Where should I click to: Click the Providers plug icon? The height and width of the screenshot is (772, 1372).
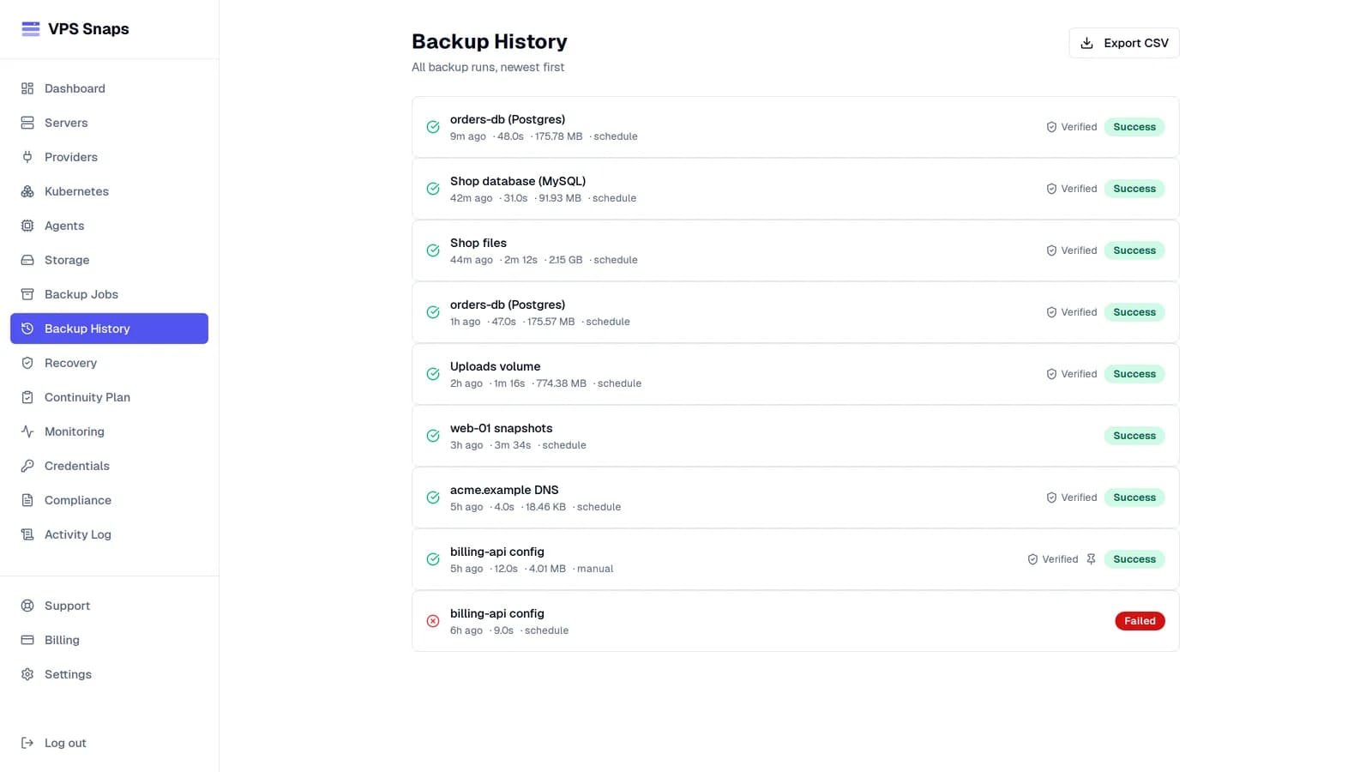click(x=27, y=157)
